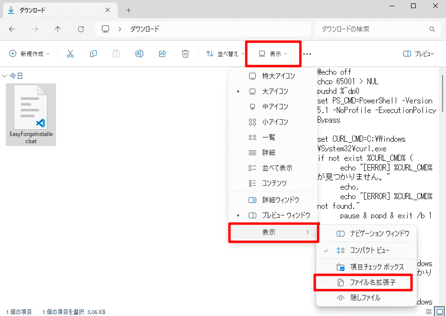Open the 並べ替え sort dropdown
446x316 pixels.
pyautogui.click(x=225, y=54)
